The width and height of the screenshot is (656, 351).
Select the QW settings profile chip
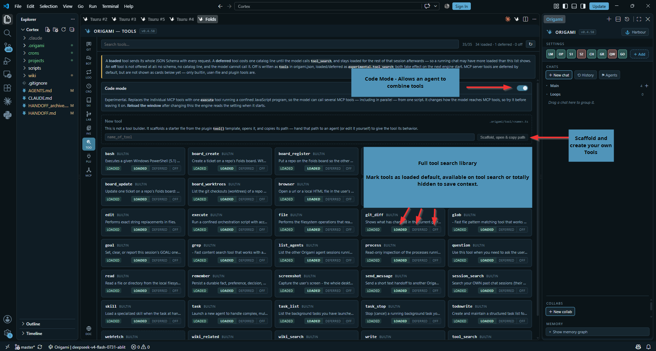click(x=612, y=54)
